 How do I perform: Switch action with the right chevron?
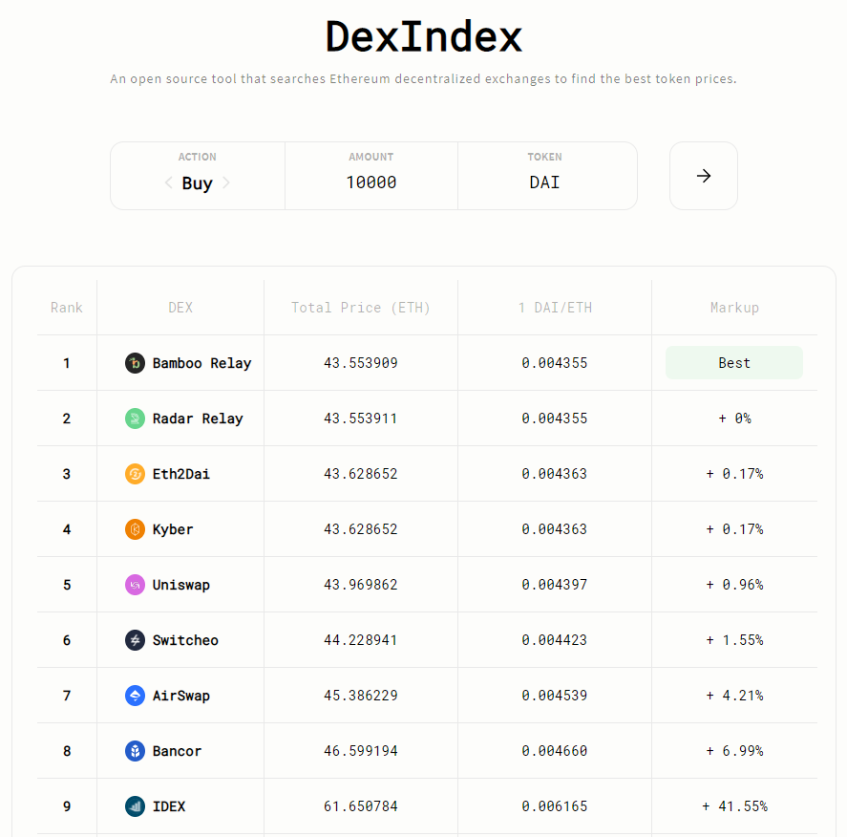pyautogui.click(x=226, y=182)
